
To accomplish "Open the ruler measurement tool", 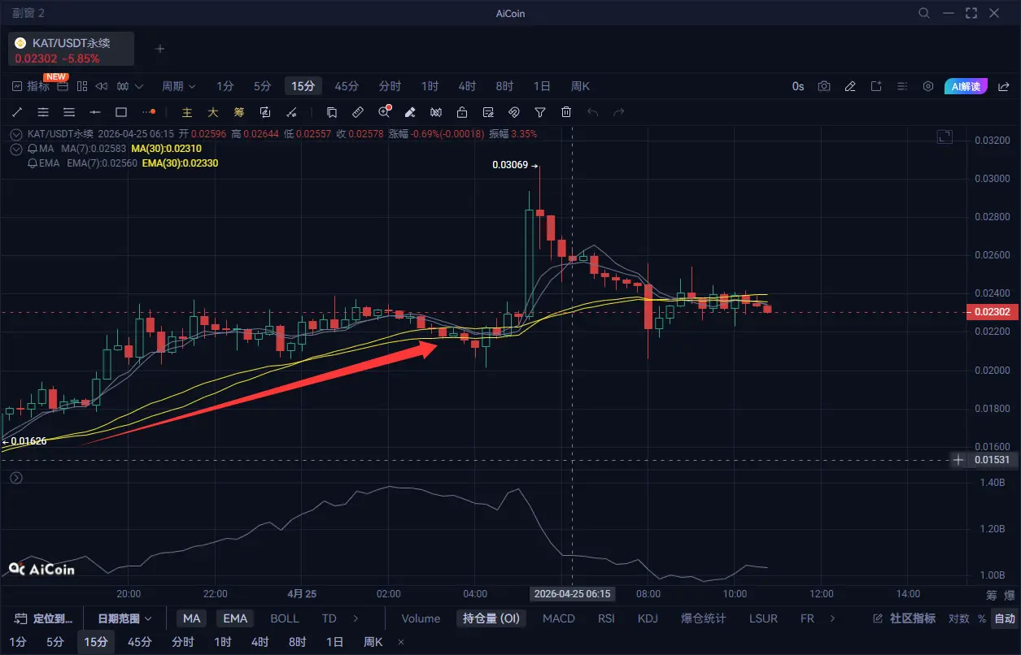I will pos(357,112).
